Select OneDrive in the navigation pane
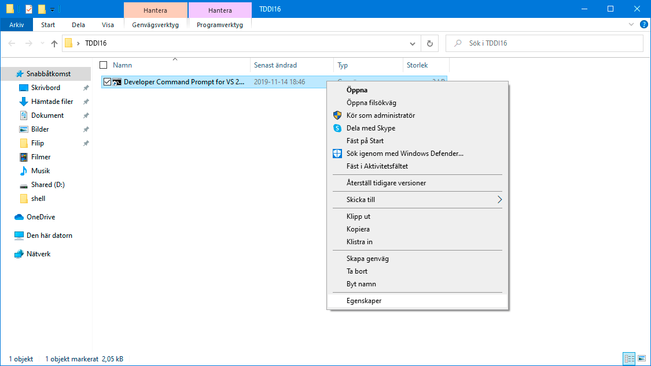651x366 pixels. [41, 217]
